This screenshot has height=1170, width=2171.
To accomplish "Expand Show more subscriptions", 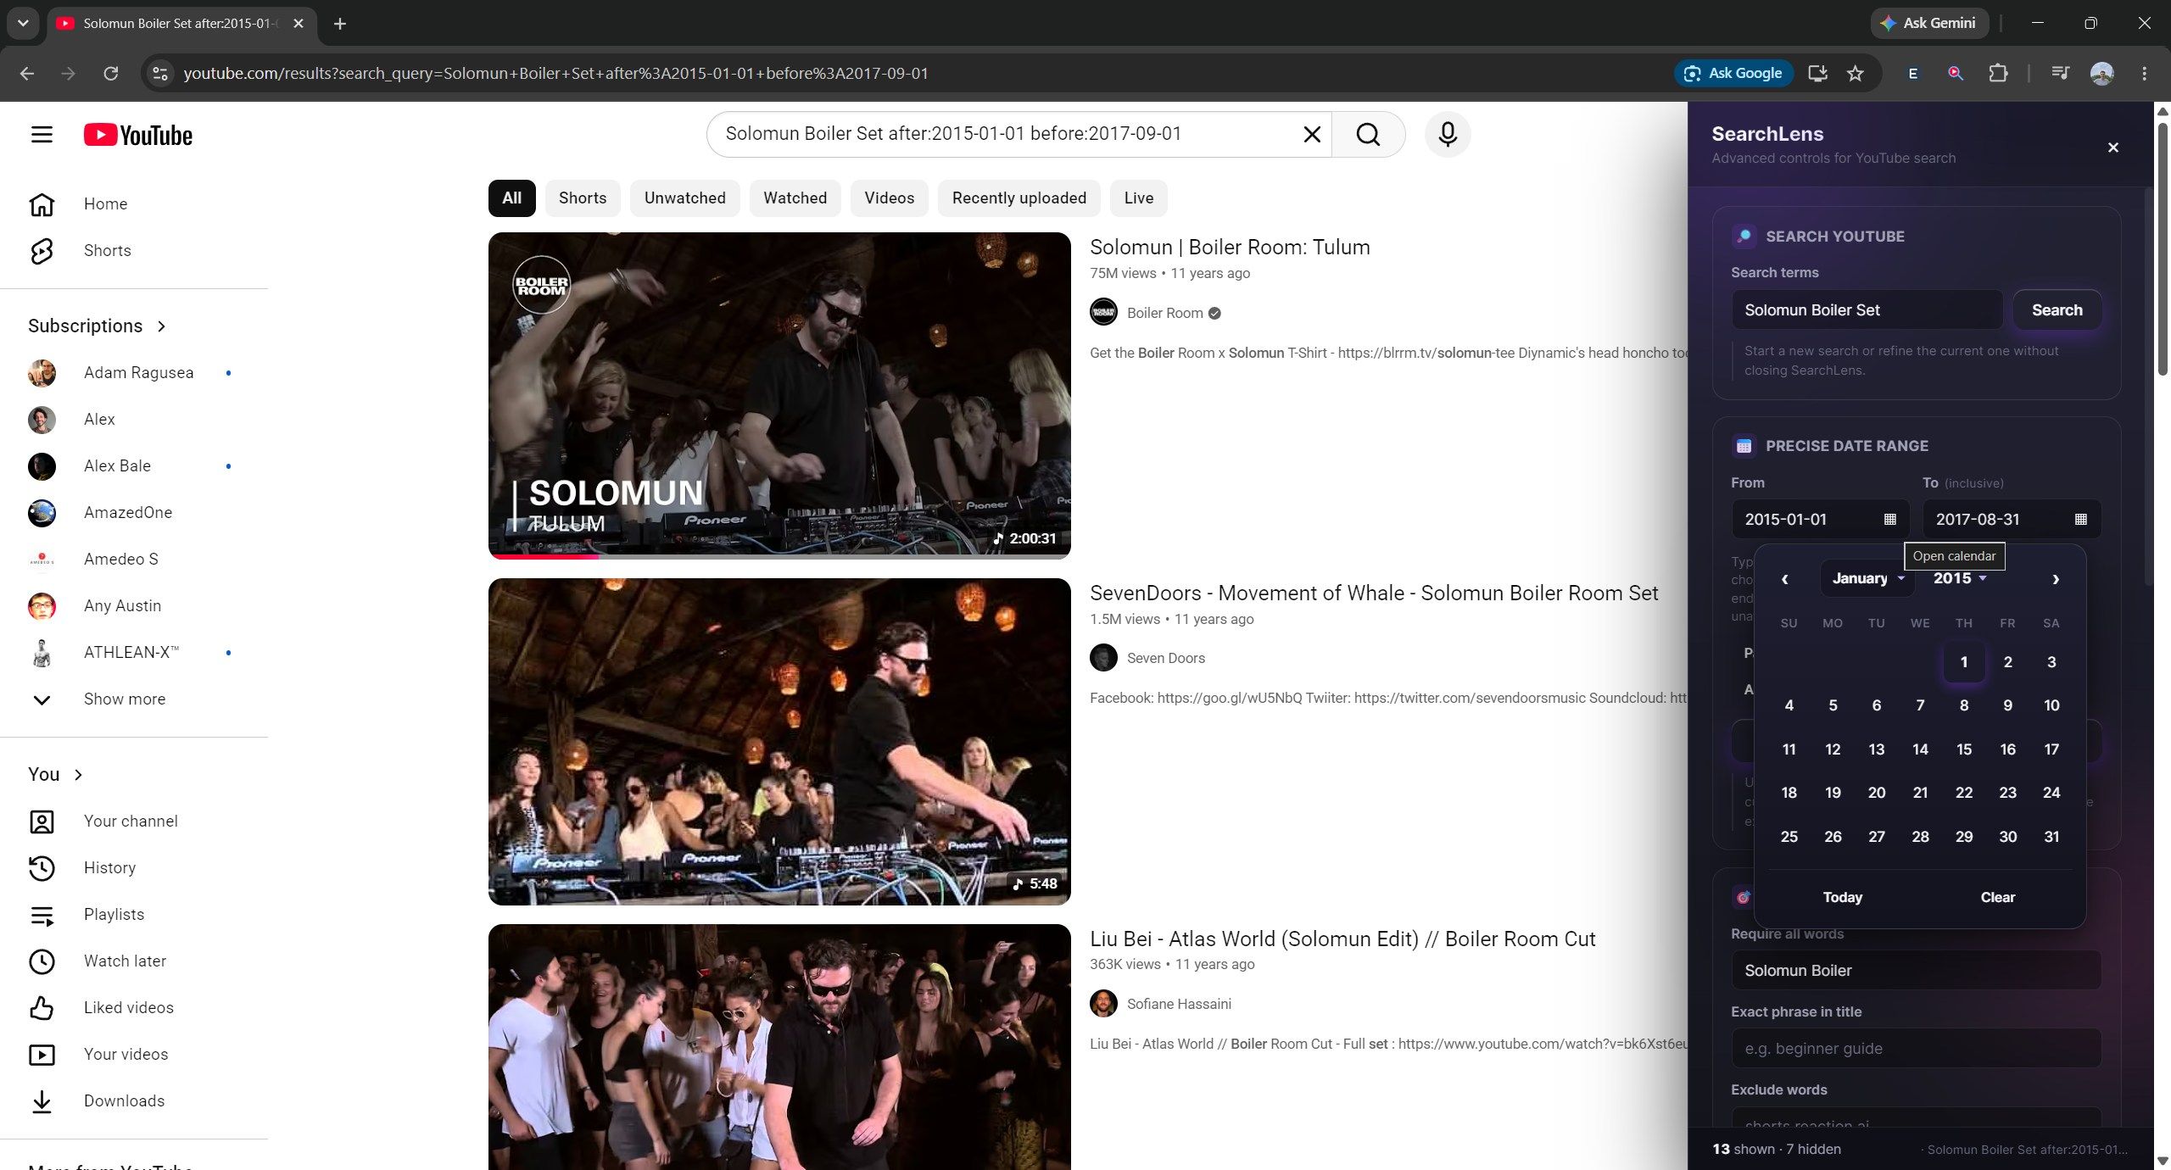I will point(134,699).
